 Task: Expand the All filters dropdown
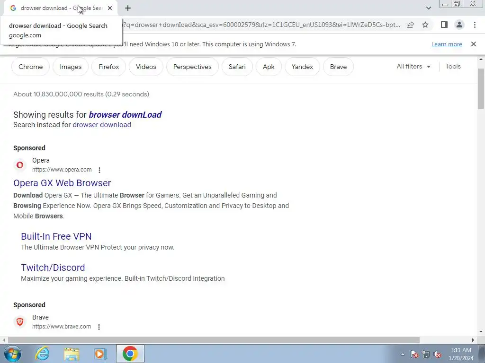[413, 66]
